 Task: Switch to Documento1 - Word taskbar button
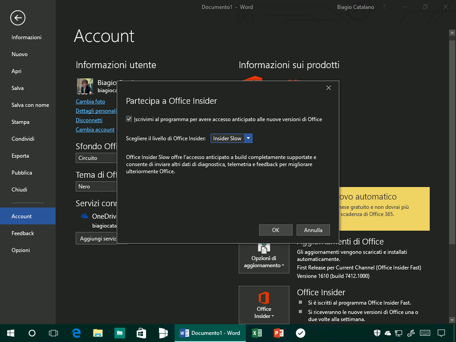(210, 333)
